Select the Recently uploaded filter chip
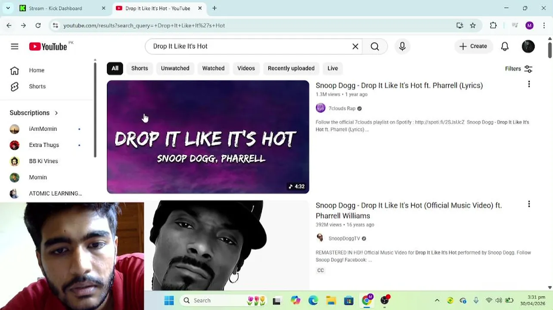553x310 pixels. pyautogui.click(x=291, y=68)
